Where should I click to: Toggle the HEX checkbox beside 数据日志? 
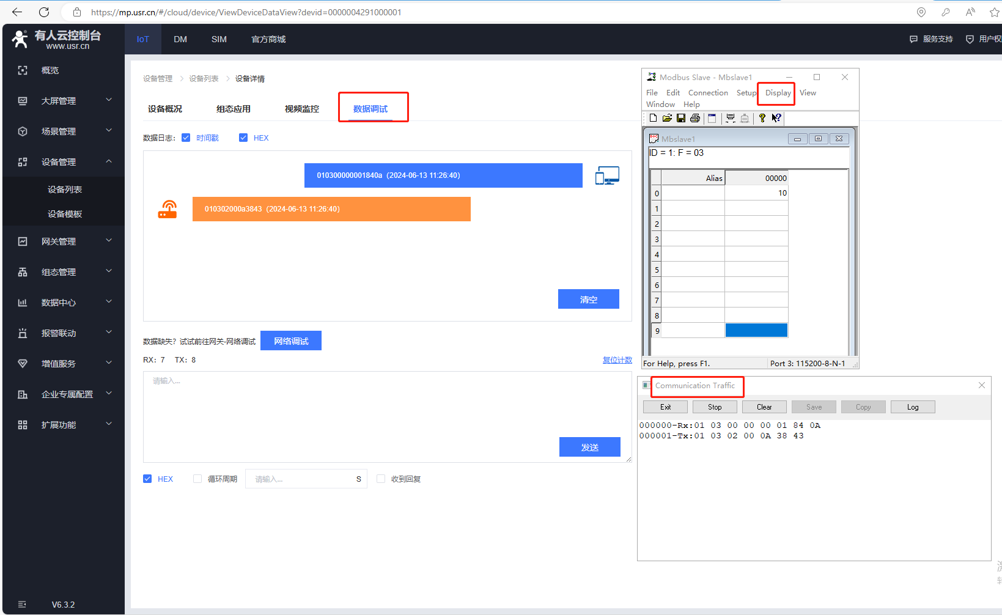(243, 138)
